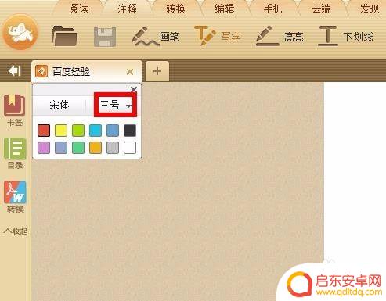
Task: Click the 百度经验 tab's document icon
Action: click(41, 71)
